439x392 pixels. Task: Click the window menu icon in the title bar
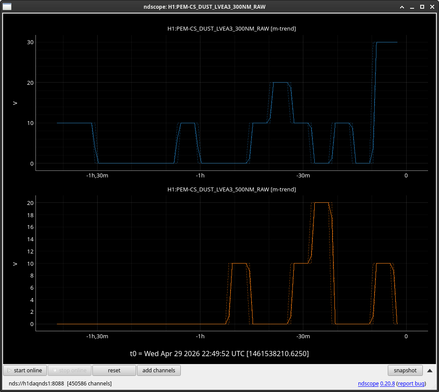point(7,7)
